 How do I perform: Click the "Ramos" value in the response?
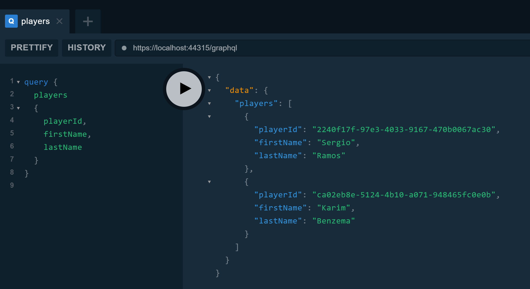click(329, 156)
